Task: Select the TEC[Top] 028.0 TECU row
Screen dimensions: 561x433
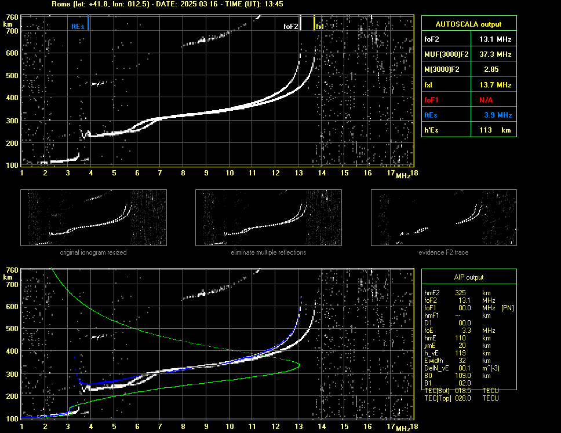Action: 461,398
